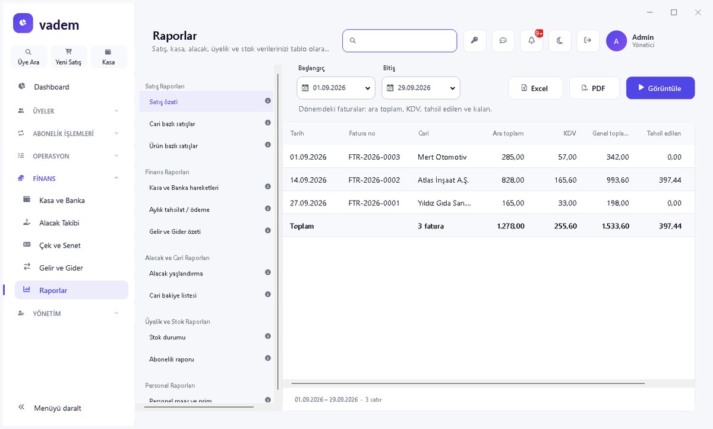This screenshot has height=429, width=713.
Task: Show info for Kasa ve Banka hareketleri
Action: (x=268, y=187)
